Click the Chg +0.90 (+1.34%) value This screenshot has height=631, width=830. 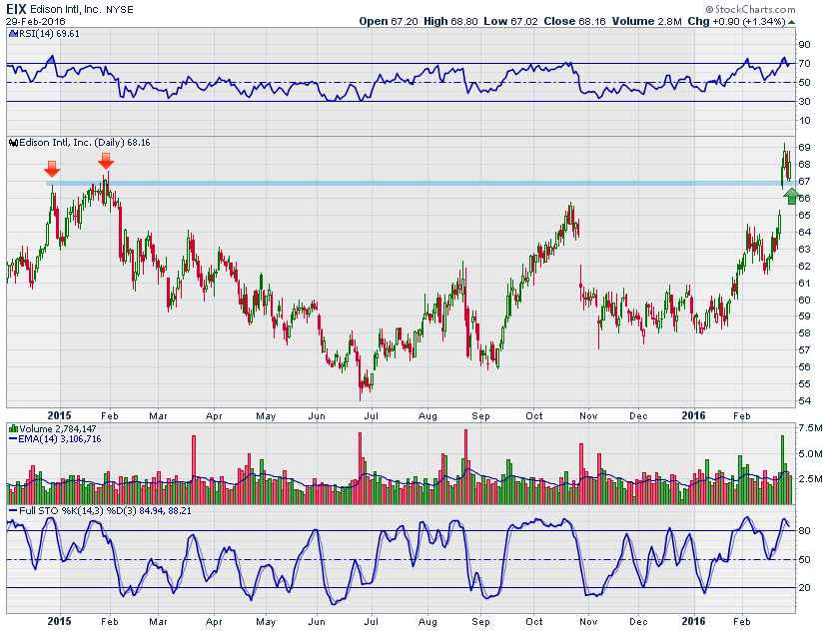pyautogui.click(x=737, y=22)
